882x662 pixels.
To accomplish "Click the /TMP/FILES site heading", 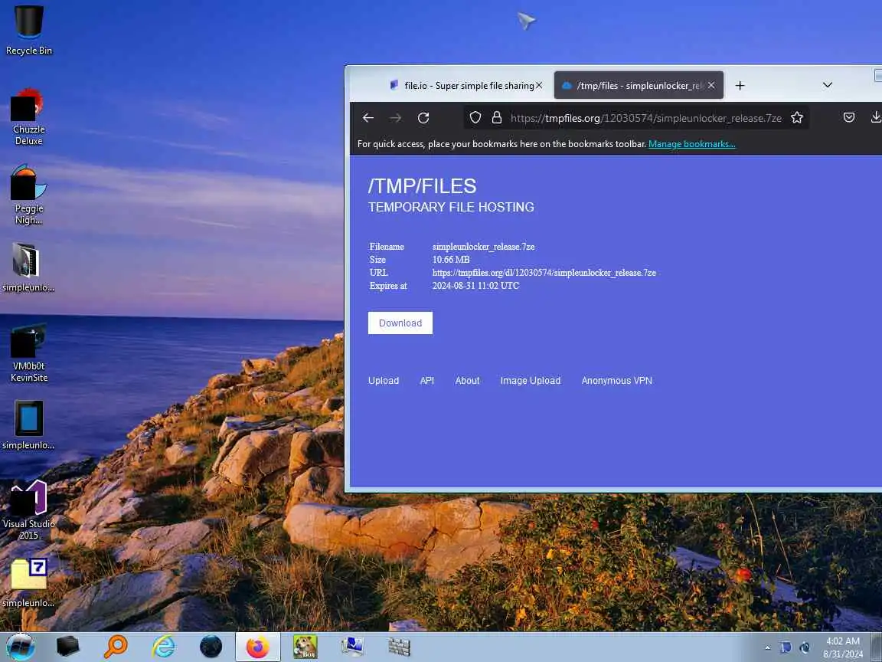I will [422, 186].
